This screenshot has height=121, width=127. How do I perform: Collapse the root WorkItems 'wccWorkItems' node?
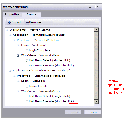click(x=7, y=30)
